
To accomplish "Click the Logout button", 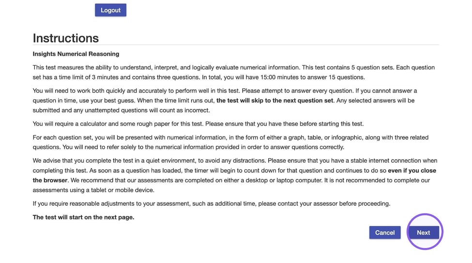I will tap(110, 10).
